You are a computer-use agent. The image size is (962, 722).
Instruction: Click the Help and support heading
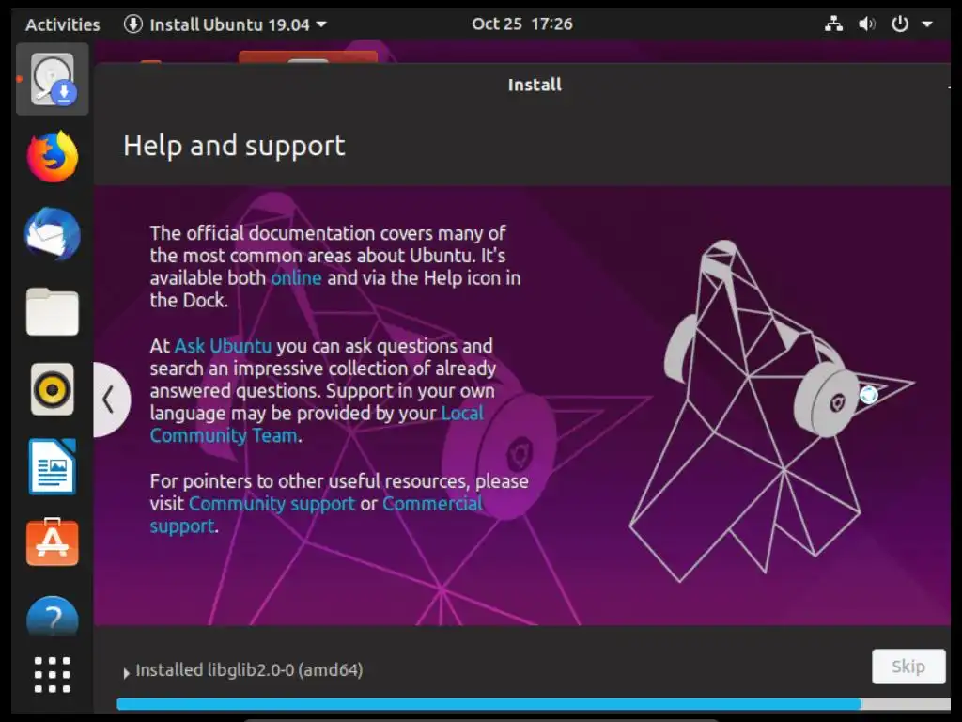(234, 146)
